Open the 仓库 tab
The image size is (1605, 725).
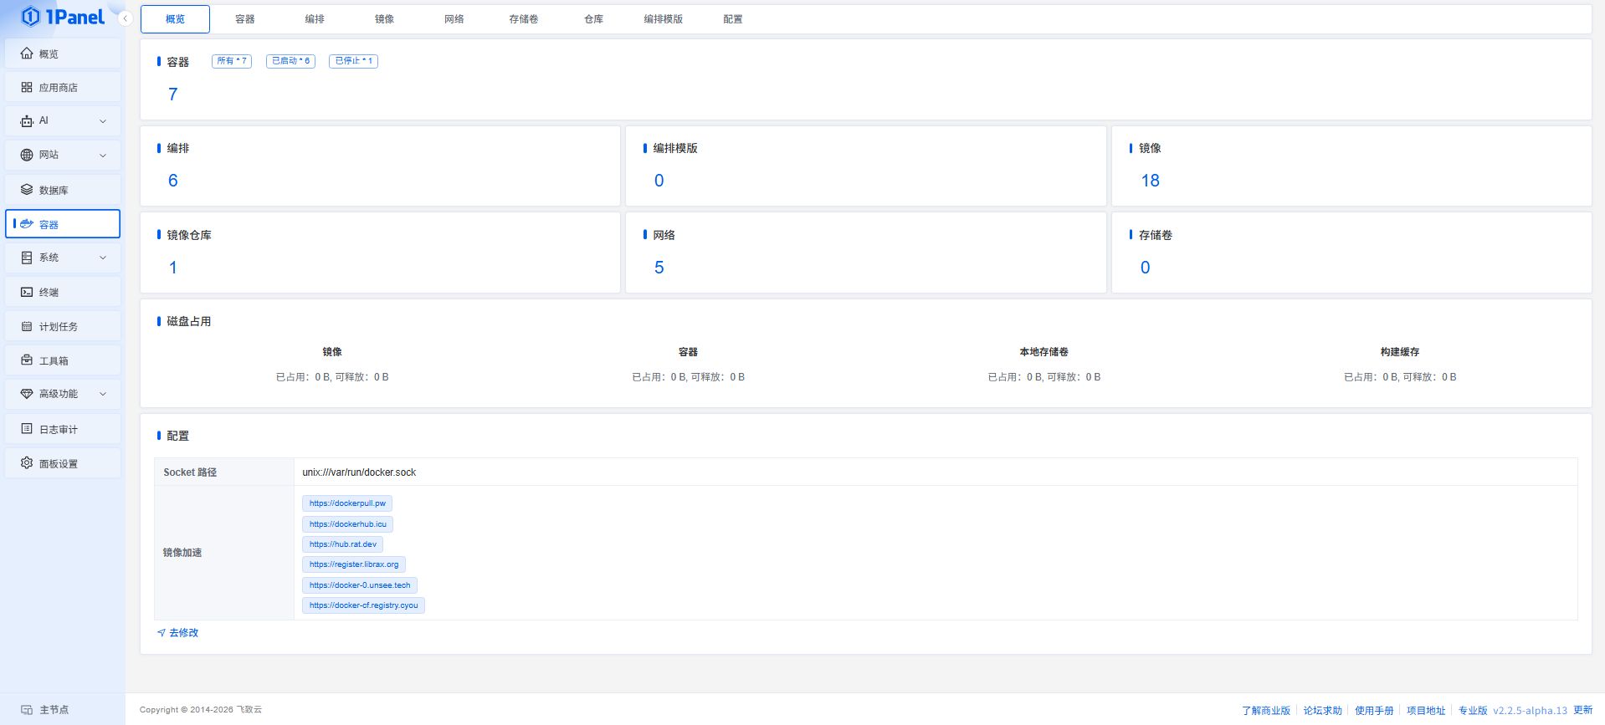[593, 19]
